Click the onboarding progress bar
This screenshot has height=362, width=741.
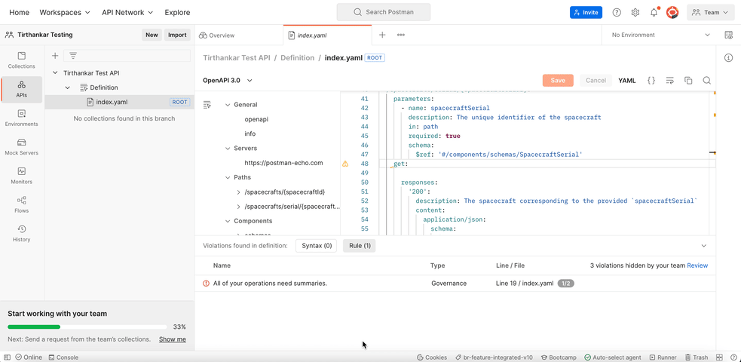click(x=87, y=327)
